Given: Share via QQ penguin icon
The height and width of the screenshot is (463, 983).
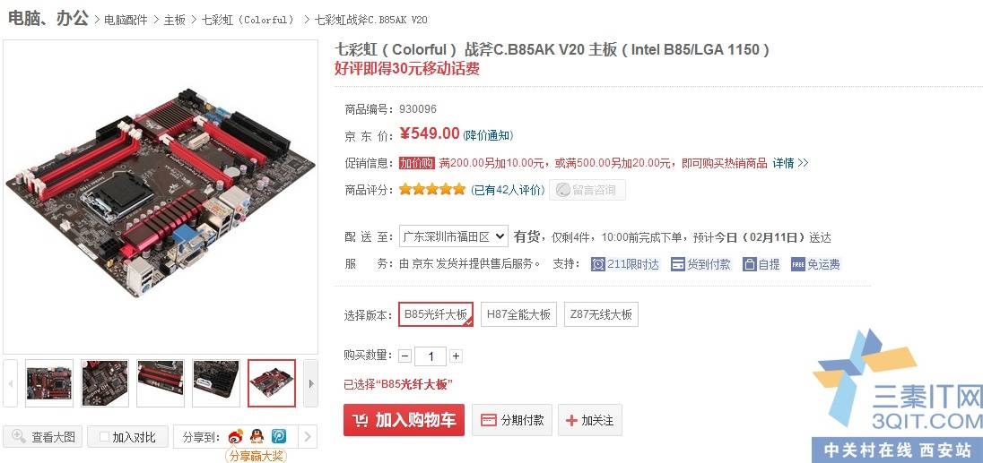Looking at the screenshot, I should 257,436.
